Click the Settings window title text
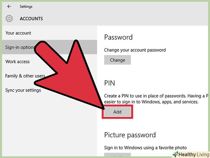 26,6
